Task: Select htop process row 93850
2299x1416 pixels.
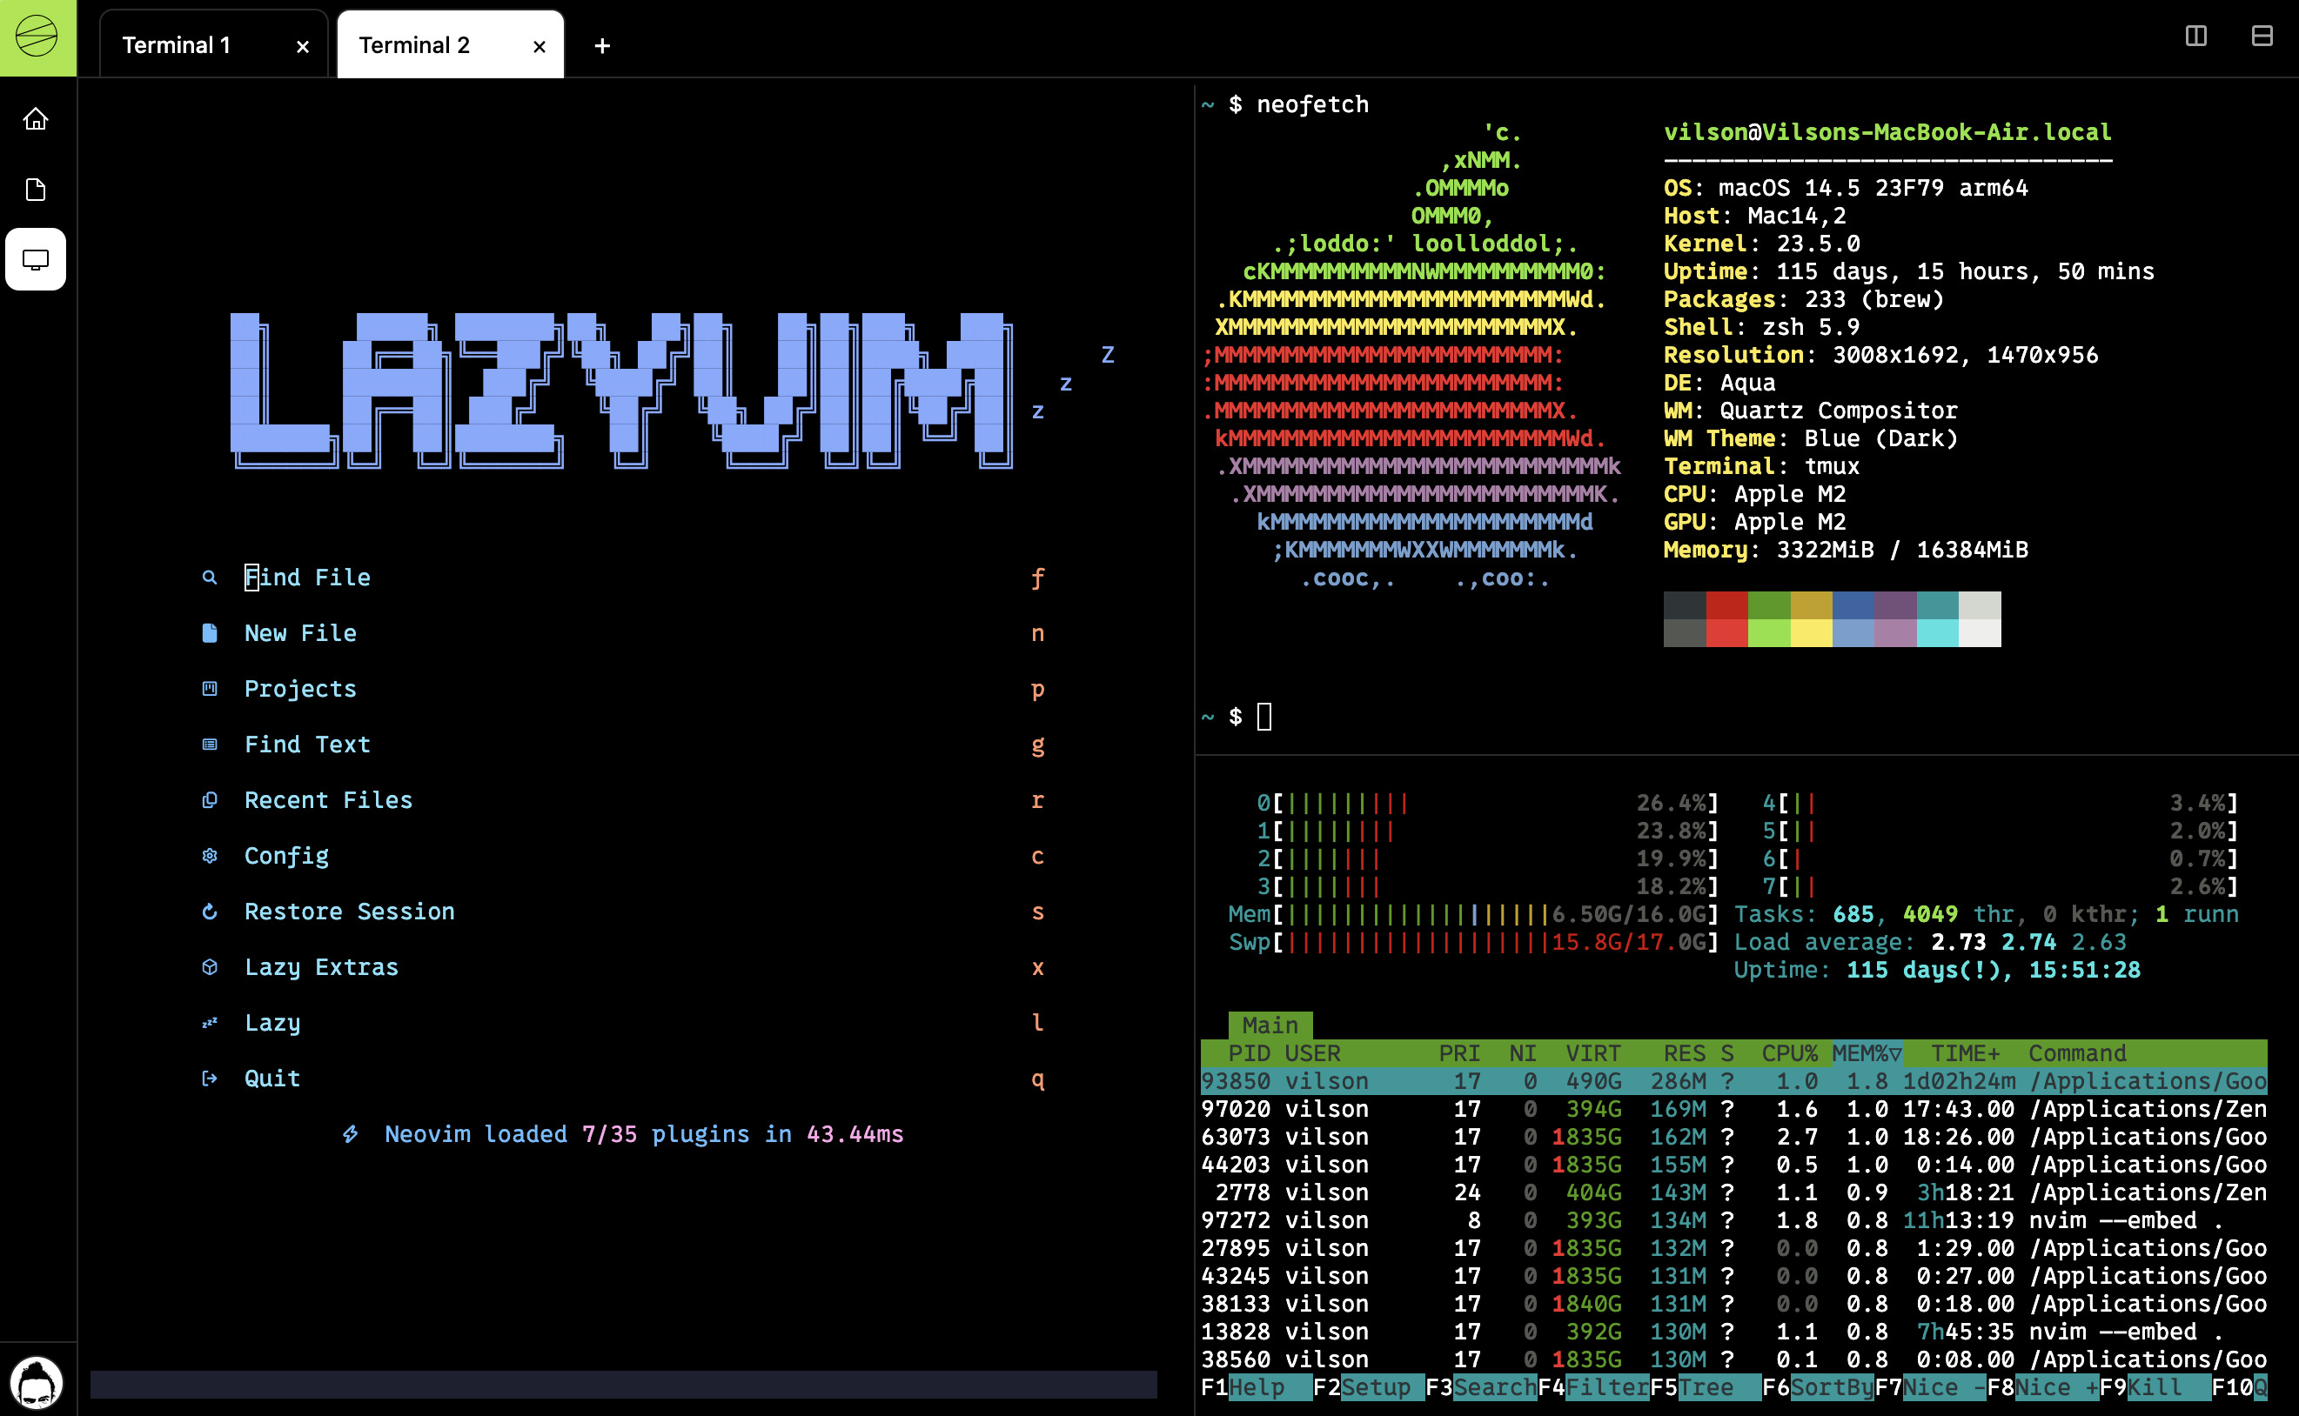Action: [x=1733, y=1082]
